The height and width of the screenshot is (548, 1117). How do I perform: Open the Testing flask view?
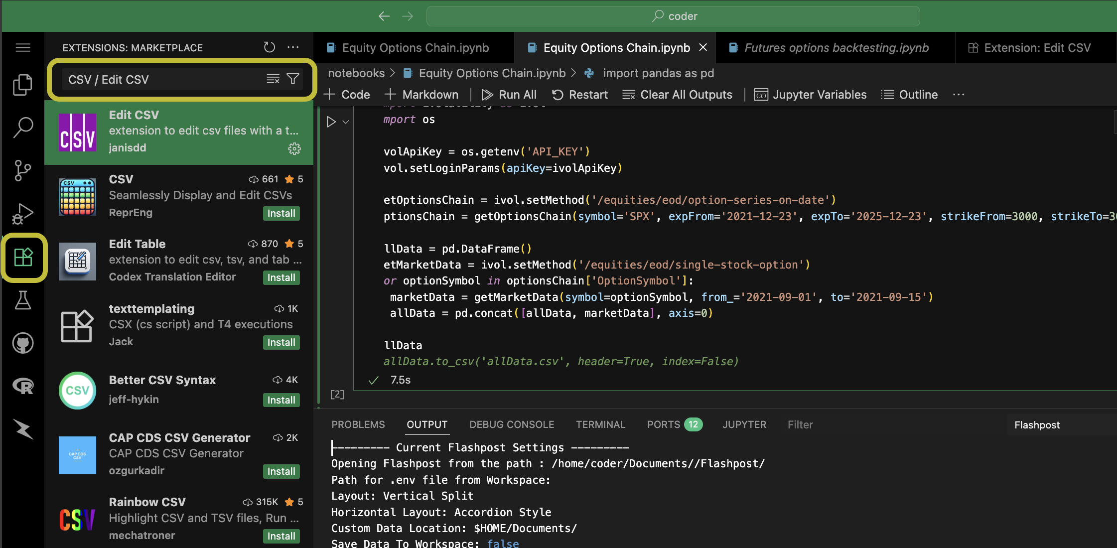coord(23,300)
